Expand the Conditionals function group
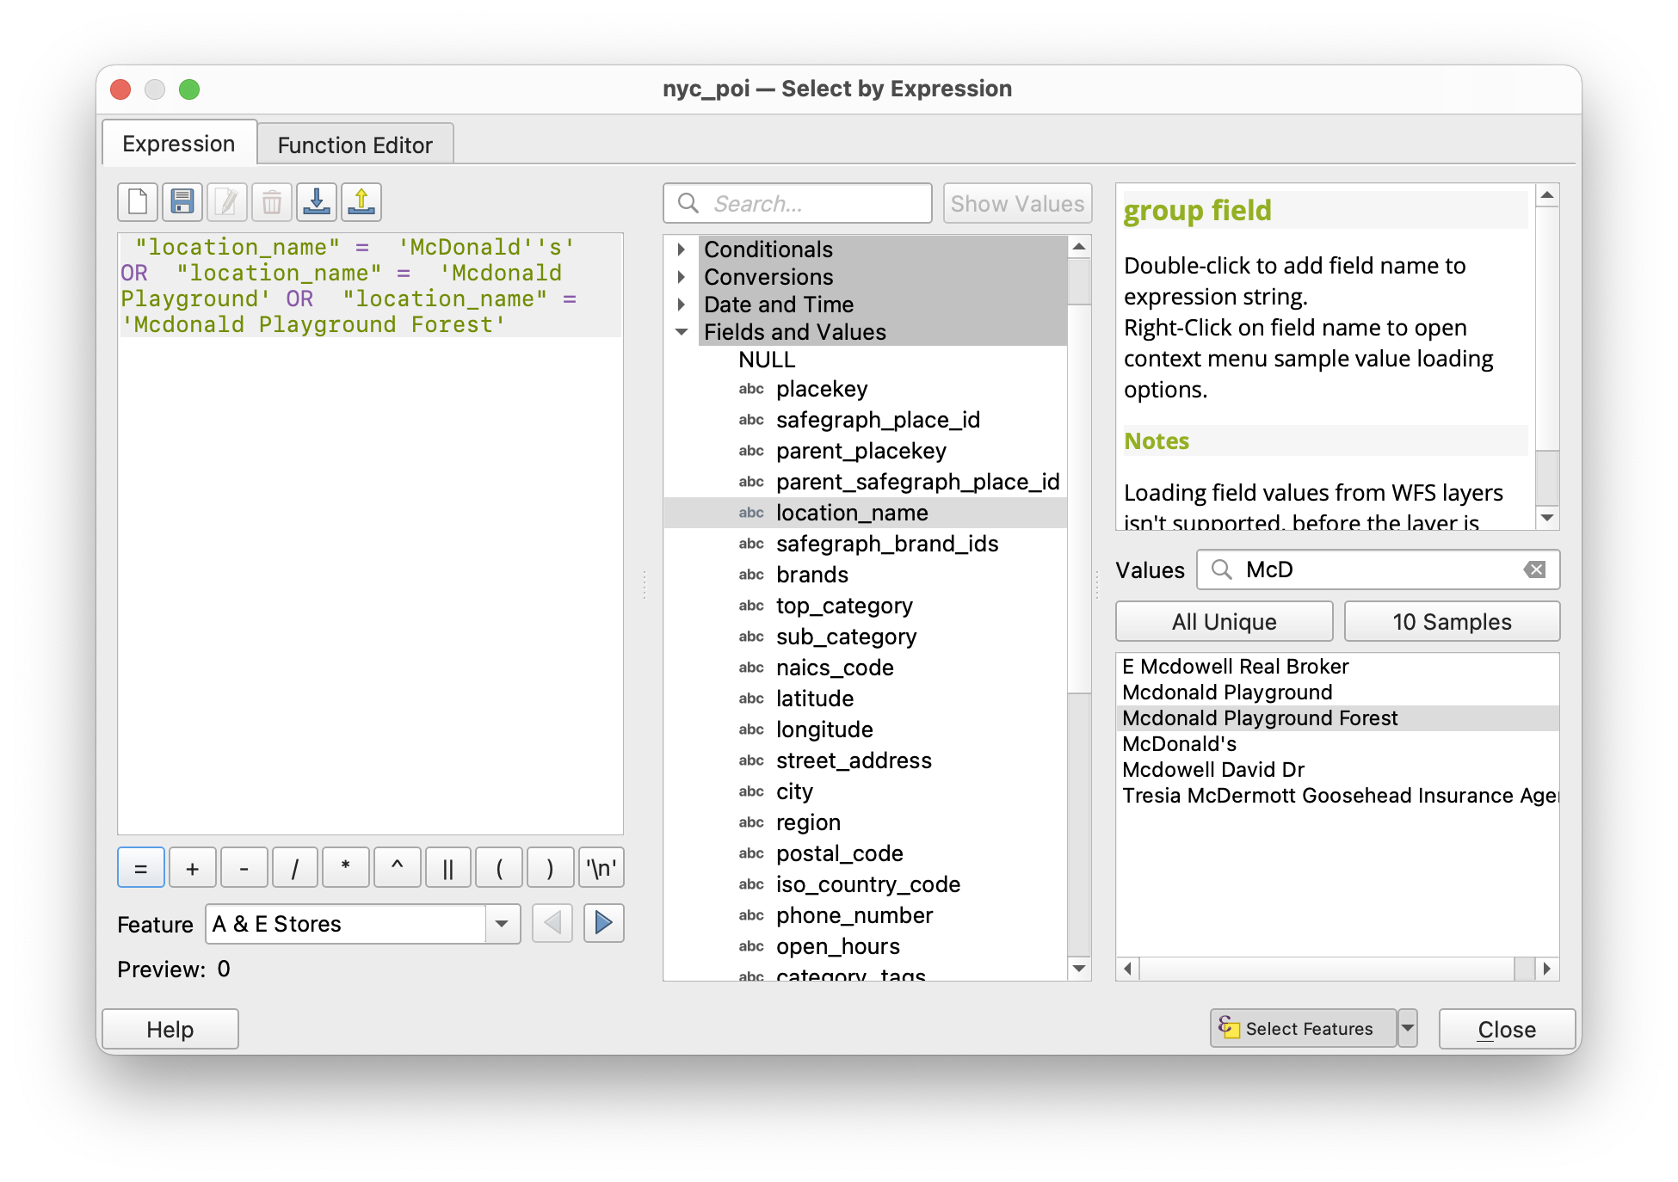Image resolution: width=1678 pixels, height=1182 pixels. point(682,249)
